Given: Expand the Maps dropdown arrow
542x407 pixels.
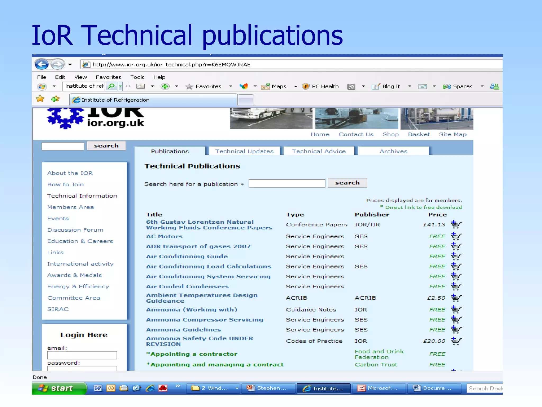Looking at the screenshot, I should click(296, 86).
